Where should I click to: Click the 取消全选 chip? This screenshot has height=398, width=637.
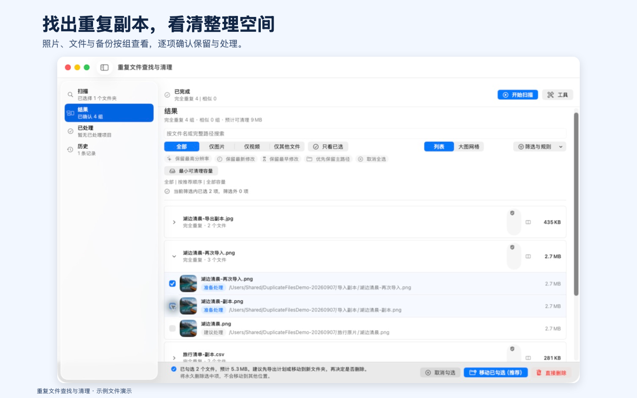pos(372,159)
